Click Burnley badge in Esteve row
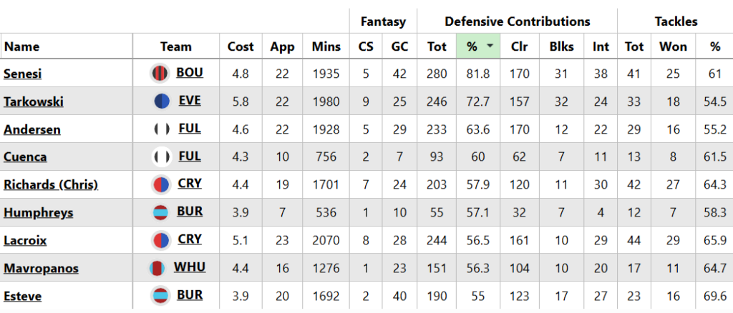 [x=160, y=295]
